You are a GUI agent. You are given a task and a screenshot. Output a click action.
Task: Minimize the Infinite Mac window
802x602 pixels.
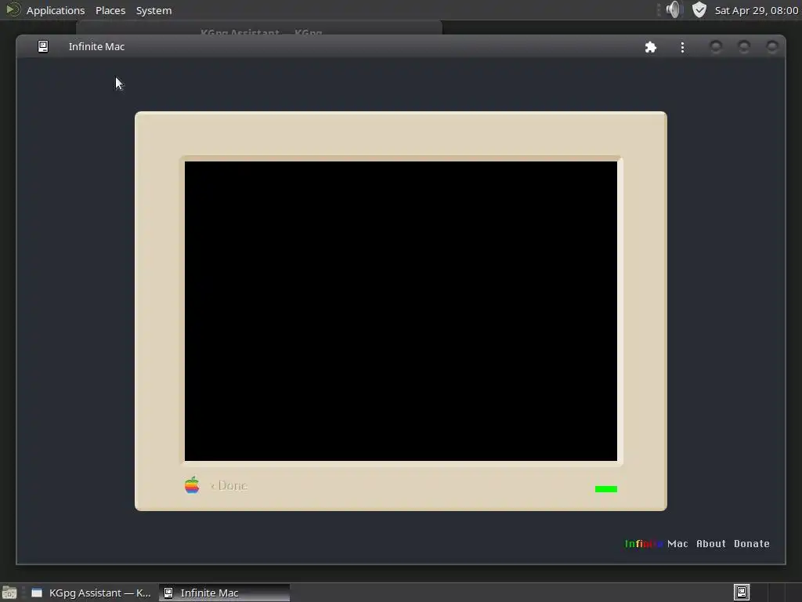coord(716,47)
